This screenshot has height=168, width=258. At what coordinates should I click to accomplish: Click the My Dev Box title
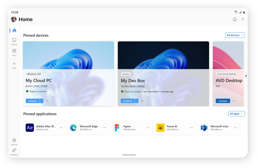(133, 81)
